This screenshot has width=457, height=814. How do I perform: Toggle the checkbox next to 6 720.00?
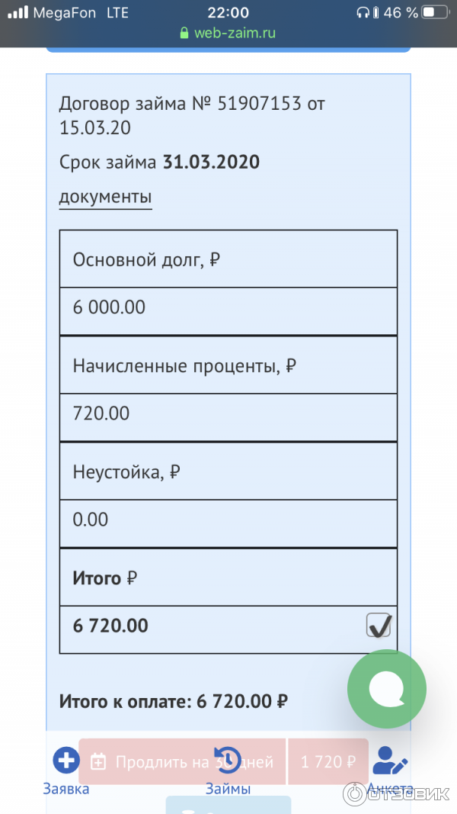379,626
